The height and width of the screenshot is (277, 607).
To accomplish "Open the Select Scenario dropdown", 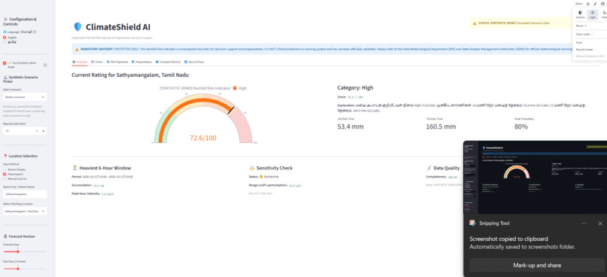I will click(x=24, y=97).
